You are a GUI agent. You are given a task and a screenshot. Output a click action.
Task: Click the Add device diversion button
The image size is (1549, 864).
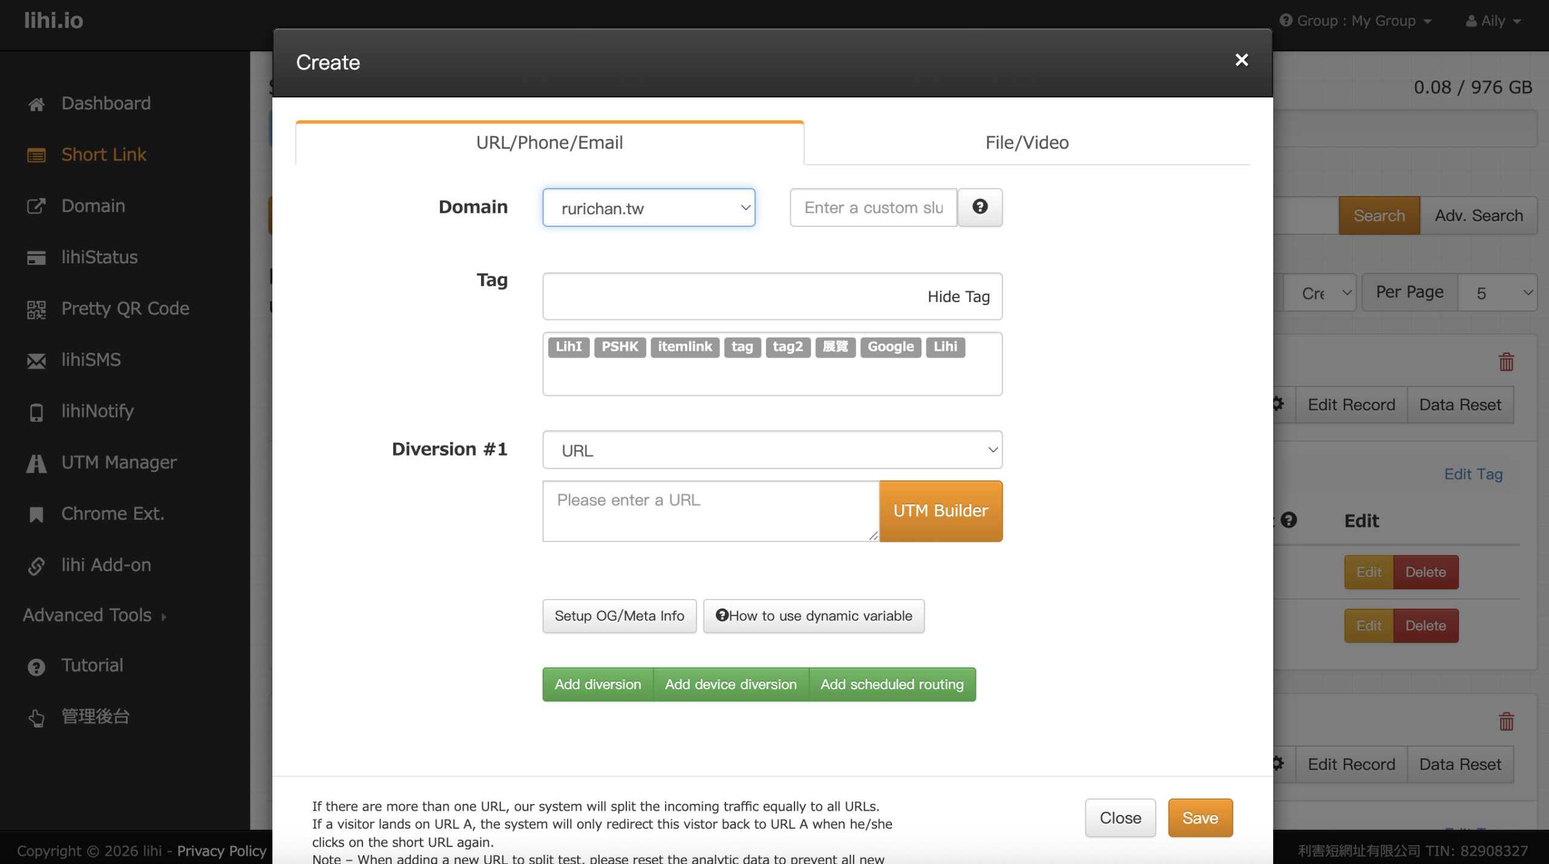[x=730, y=684]
